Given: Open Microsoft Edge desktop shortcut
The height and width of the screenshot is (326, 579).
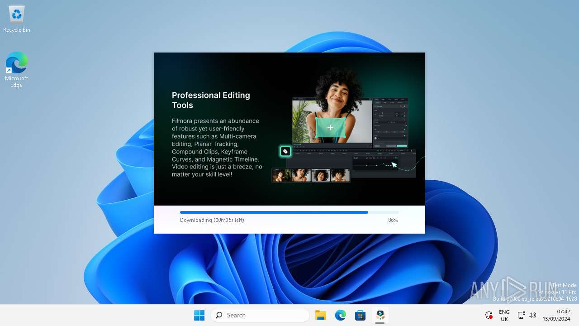Looking at the screenshot, I should pyautogui.click(x=17, y=69).
